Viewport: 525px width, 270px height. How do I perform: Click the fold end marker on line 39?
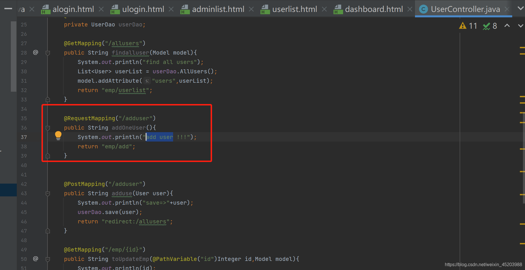pos(48,156)
